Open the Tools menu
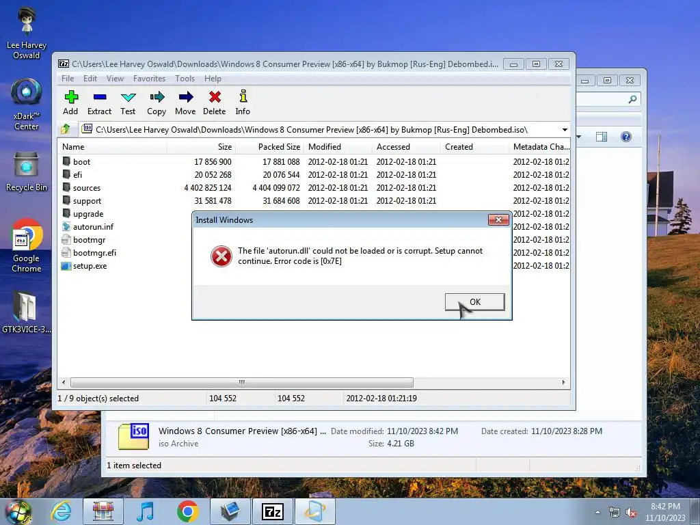The height and width of the screenshot is (525, 700). click(x=185, y=79)
